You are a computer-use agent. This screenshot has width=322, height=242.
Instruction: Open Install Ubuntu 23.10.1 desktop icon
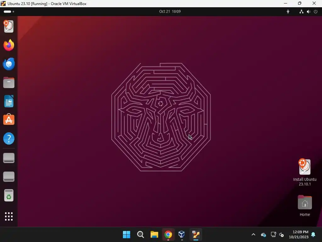pyautogui.click(x=304, y=172)
